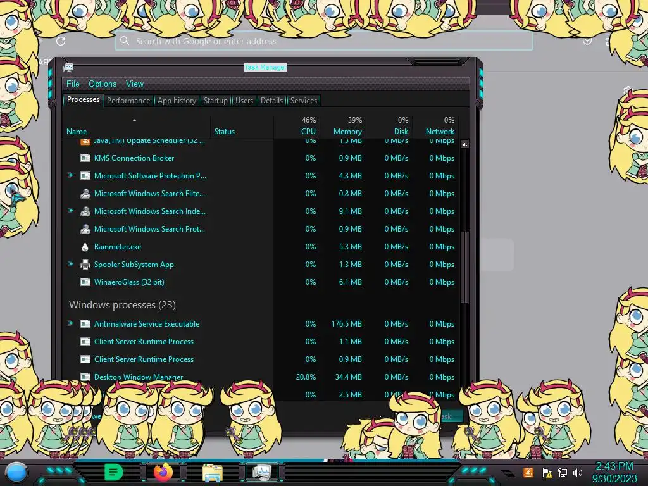The width and height of the screenshot is (648, 486).
Task: Open the taskbar clock and date
Action: [614, 472]
